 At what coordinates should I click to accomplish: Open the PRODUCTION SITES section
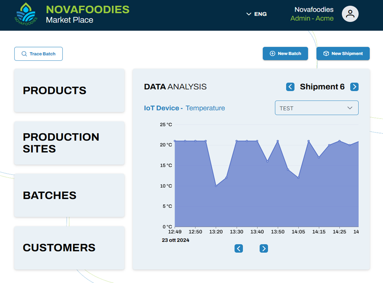click(x=69, y=143)
